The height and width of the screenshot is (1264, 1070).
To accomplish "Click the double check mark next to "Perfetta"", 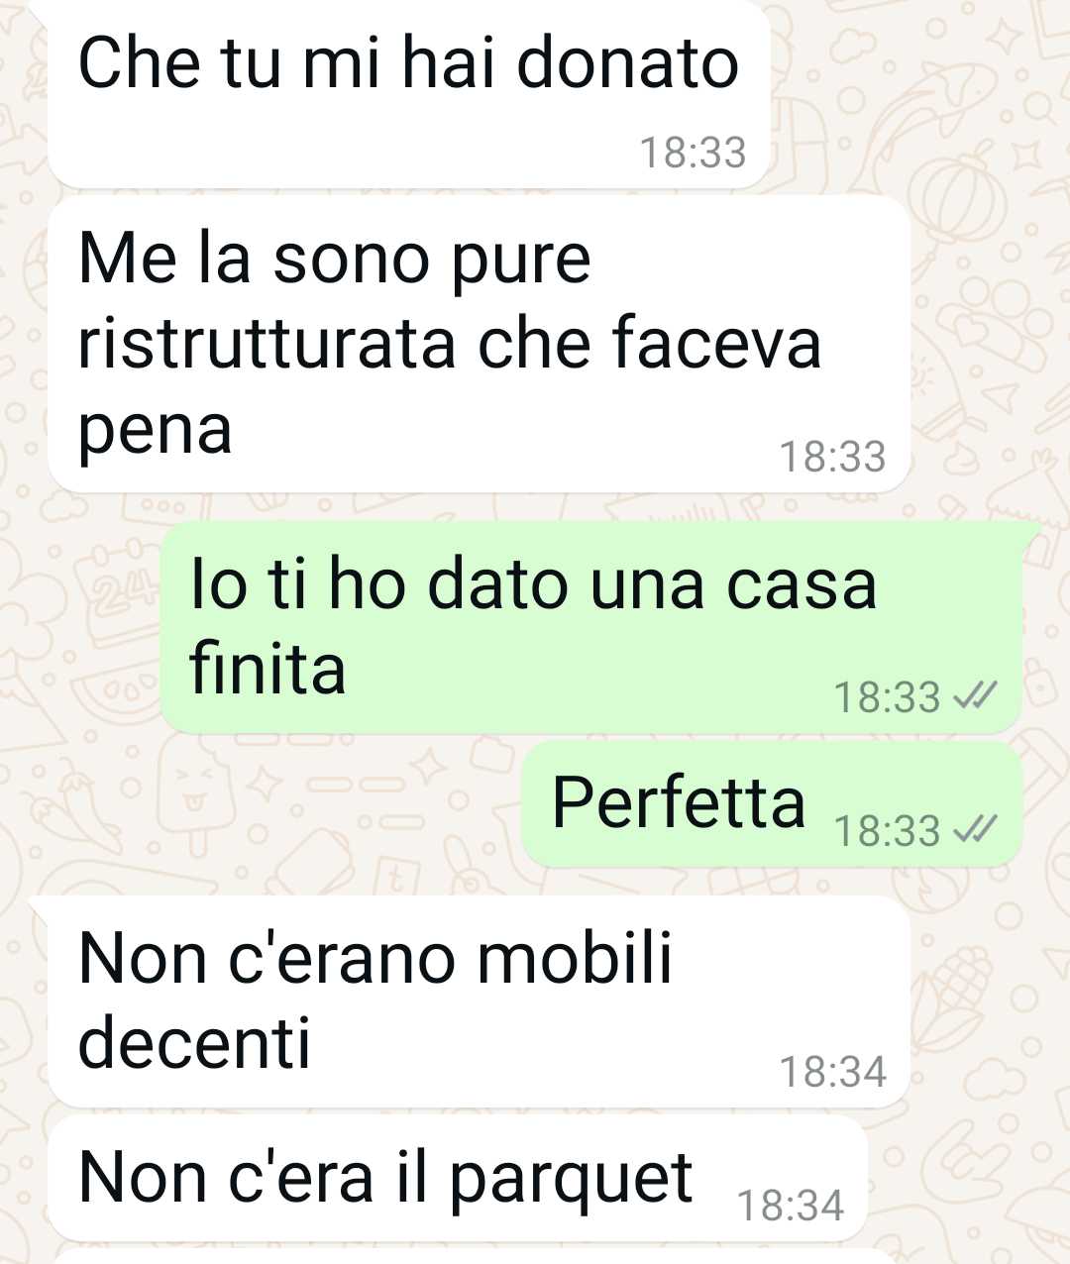I will pyautogui.click(x=974, y=829).
